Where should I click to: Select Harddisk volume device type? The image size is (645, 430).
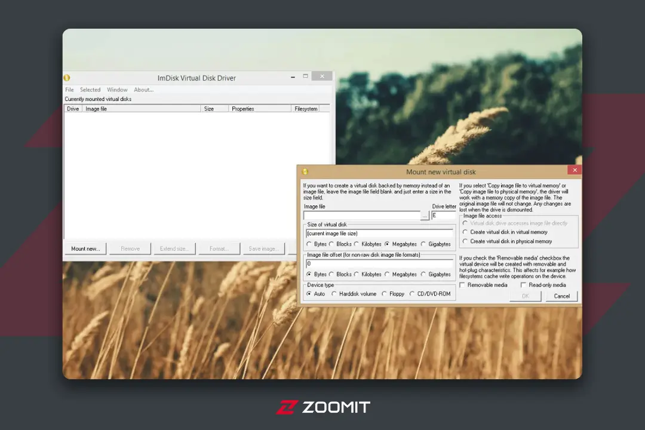(334, 294)
